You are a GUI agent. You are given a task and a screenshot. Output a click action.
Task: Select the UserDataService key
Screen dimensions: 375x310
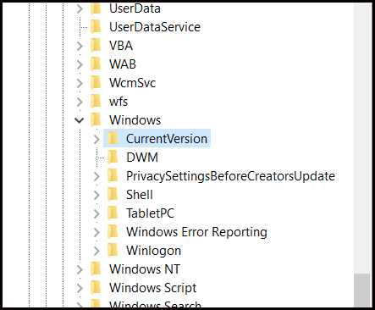155,27
